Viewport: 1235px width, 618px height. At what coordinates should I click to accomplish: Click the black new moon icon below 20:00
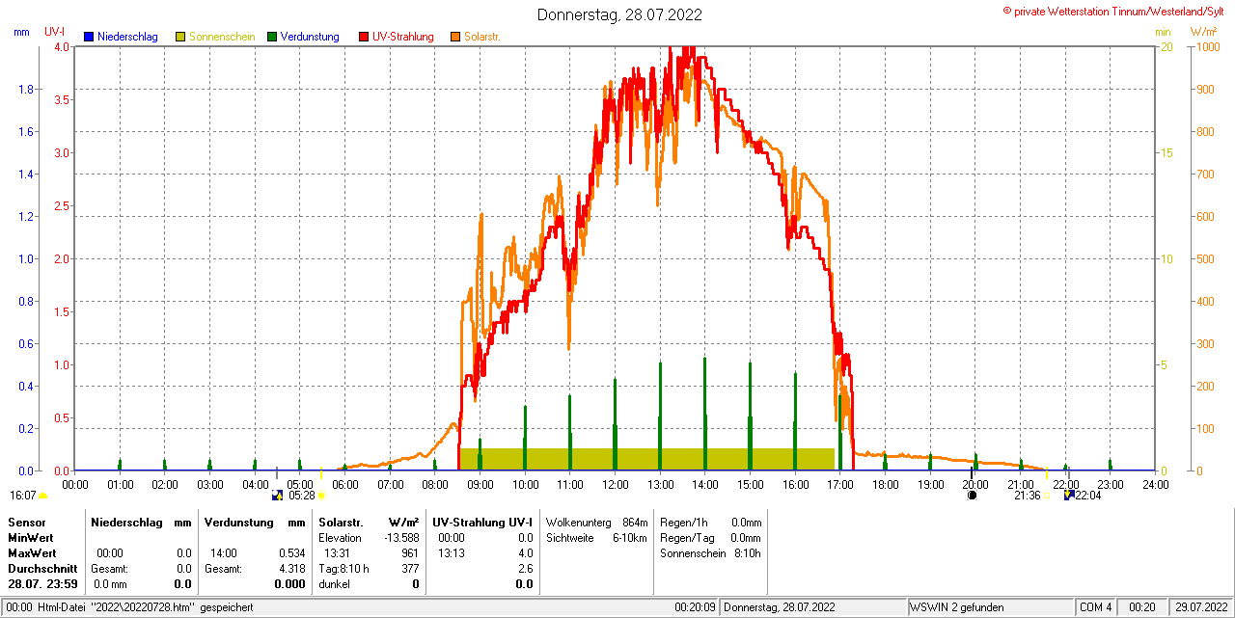coord(973,495)
